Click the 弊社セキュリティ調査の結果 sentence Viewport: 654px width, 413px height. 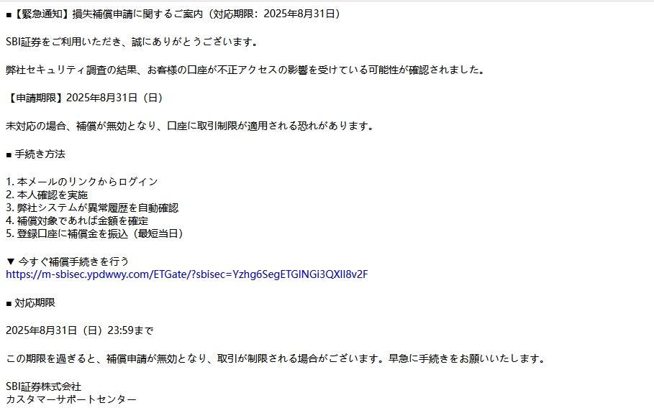click(x=246, y=70)
